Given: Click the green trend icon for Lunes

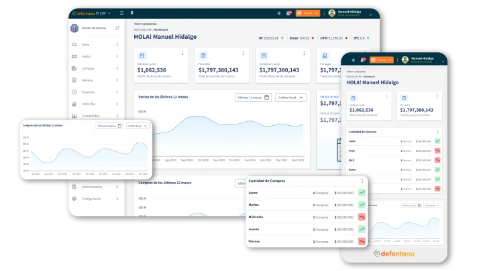Looking at the screenshot, I should coord(362,193).
